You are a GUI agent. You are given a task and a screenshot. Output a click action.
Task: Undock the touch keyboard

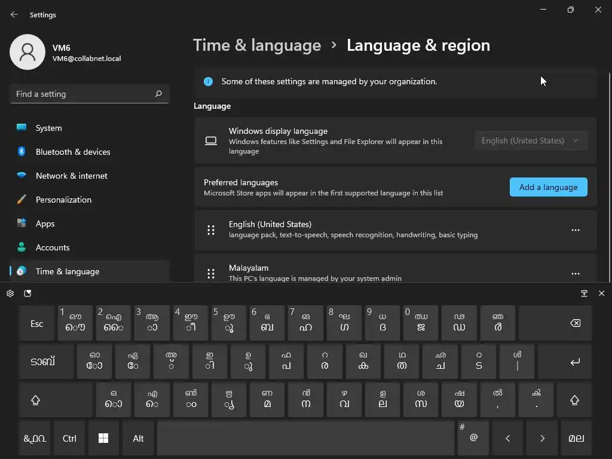pyautogui.click(x=584, y=293)
